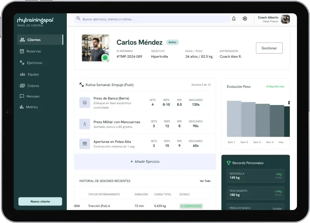Click the Reservas calendar icon
This screenshot has height=223, width=310.
click(22, 51)
